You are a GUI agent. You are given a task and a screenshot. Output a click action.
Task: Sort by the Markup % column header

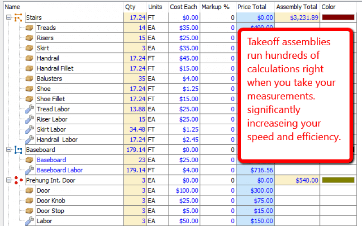coord(218,7)
